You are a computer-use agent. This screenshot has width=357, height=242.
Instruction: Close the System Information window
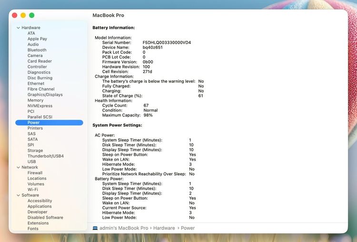point(15,15)
